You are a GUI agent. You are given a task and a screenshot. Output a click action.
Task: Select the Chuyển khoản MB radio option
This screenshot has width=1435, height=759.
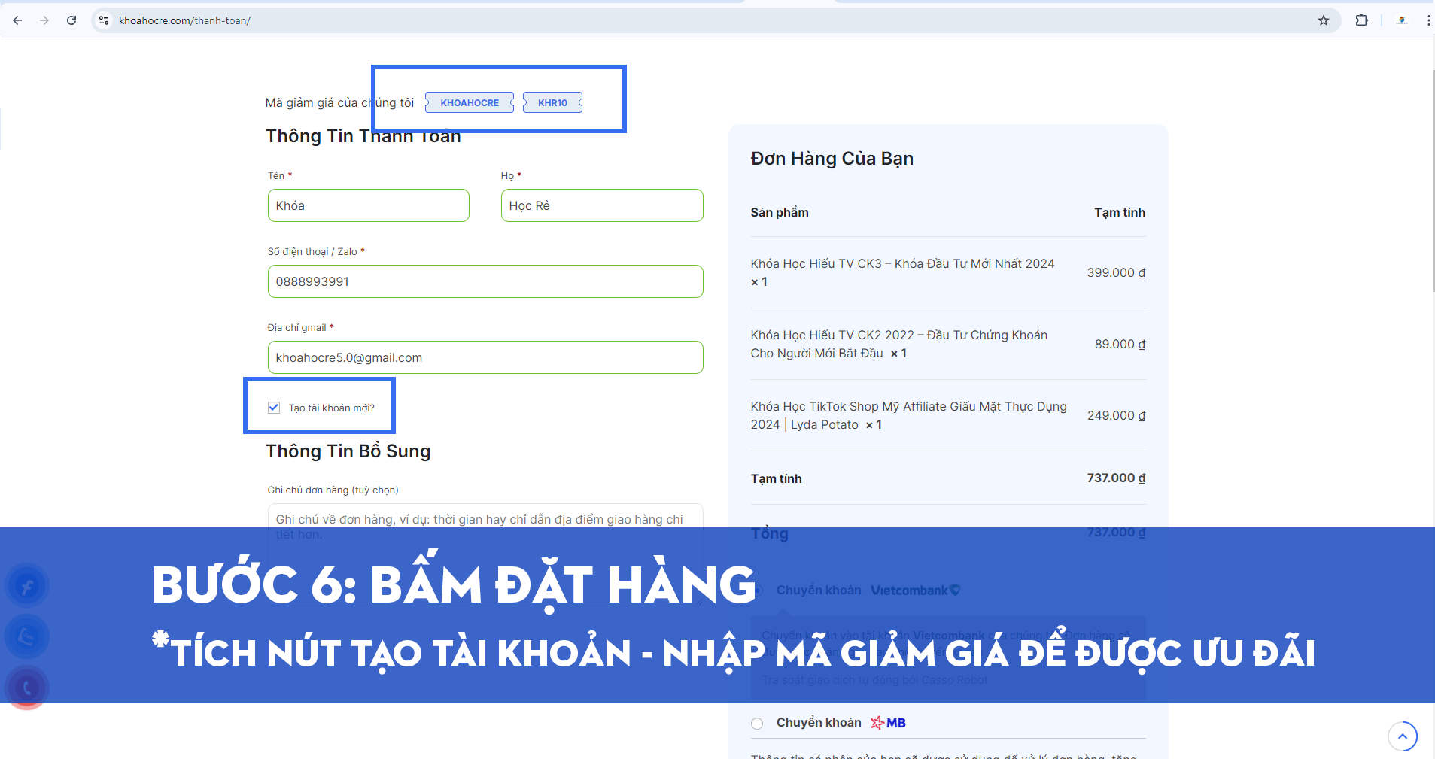point(757,724)
